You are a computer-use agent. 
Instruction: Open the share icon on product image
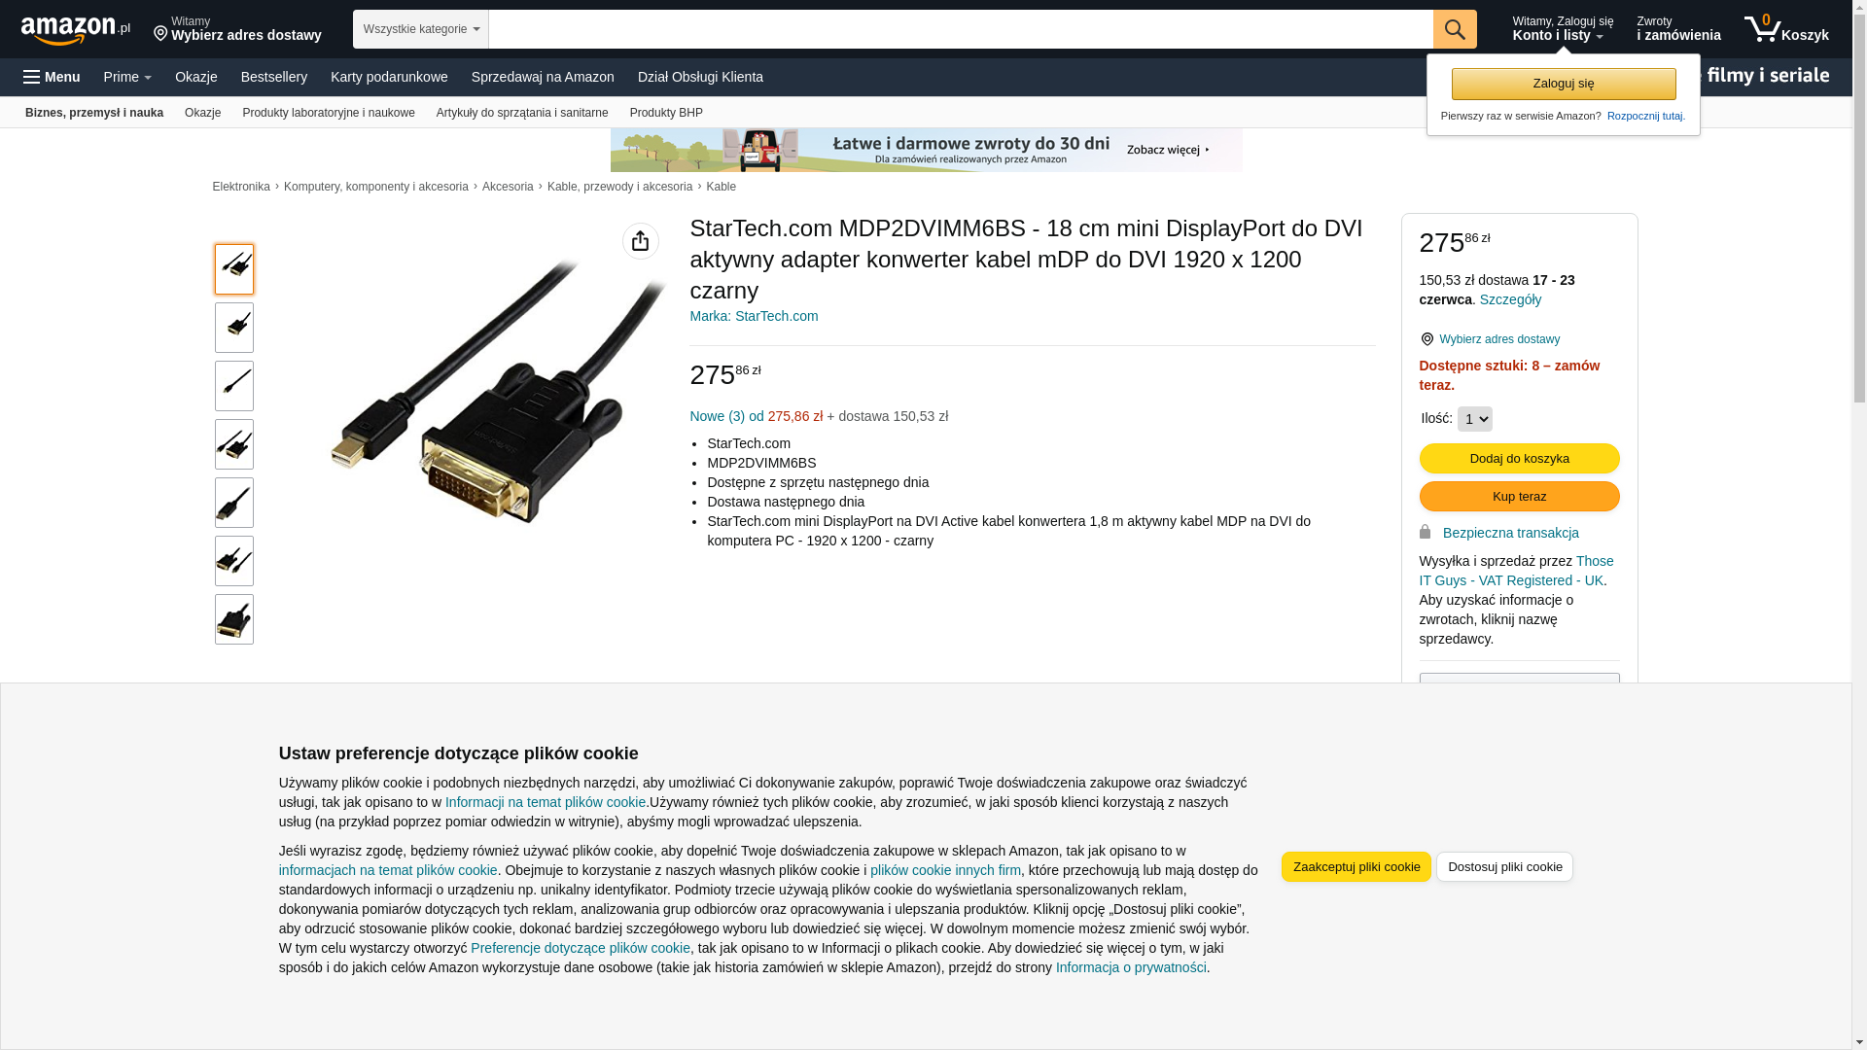point(641,241)
